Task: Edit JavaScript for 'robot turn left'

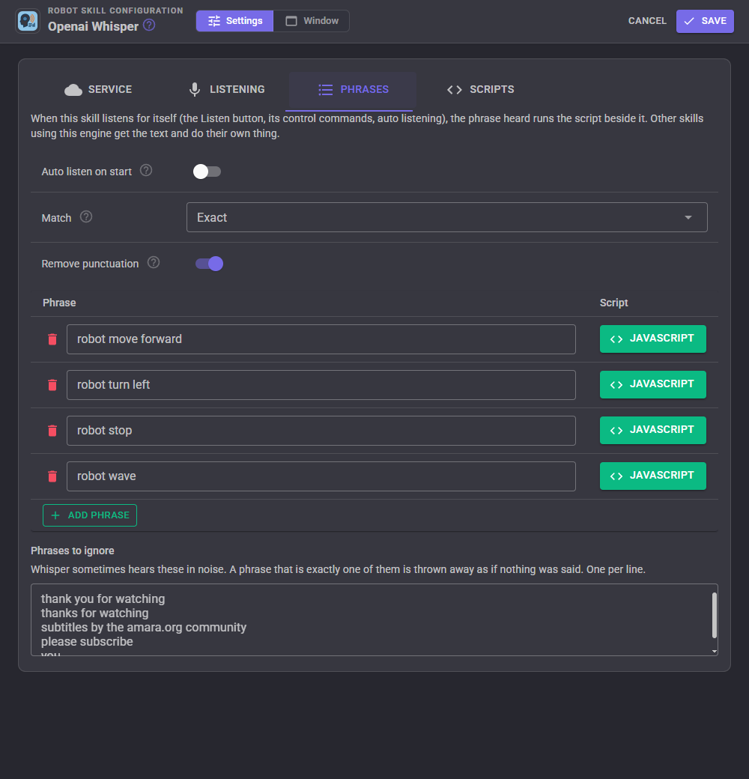Action: [652, 384]
